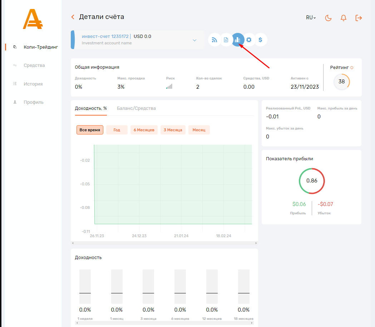
Task: Select the 'Все время' period filter
Action: (90, 130)
